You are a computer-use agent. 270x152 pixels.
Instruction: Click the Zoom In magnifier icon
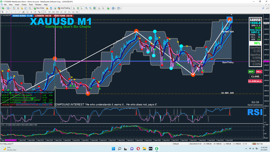[x=86, y=8]
